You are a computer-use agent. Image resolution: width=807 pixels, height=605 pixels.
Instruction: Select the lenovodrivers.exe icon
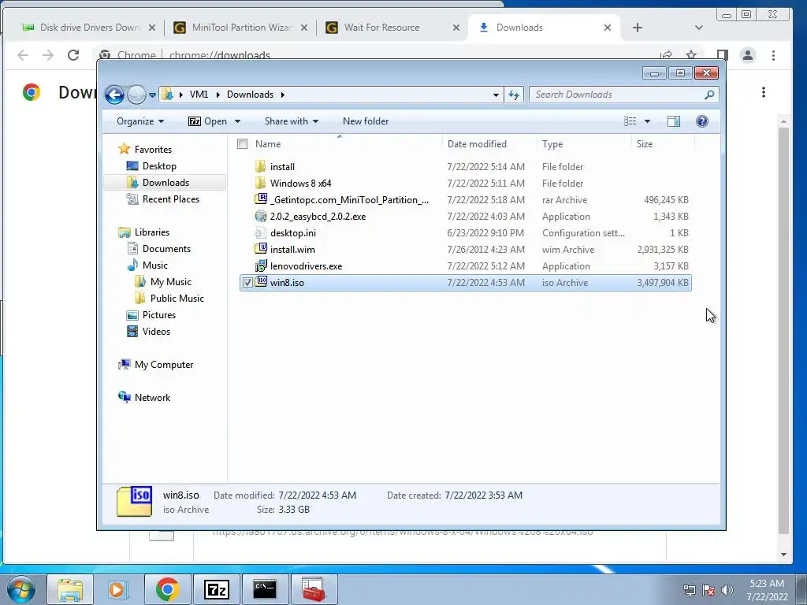coord(261,266)
